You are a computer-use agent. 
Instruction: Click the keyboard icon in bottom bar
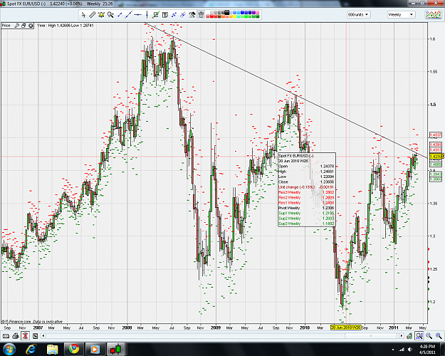(6, 336)
